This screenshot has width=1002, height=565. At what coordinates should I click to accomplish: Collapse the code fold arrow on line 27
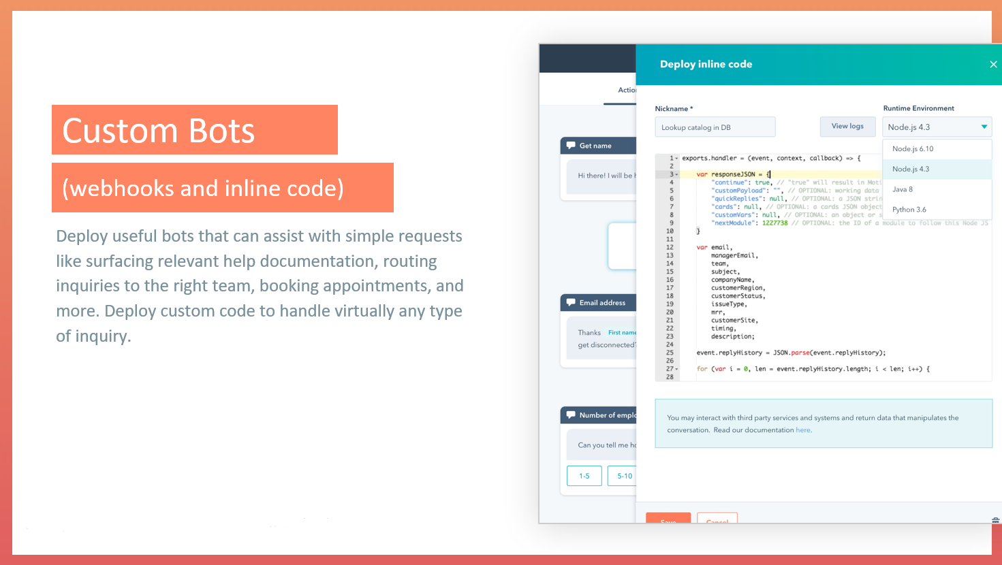pos(676,369)
